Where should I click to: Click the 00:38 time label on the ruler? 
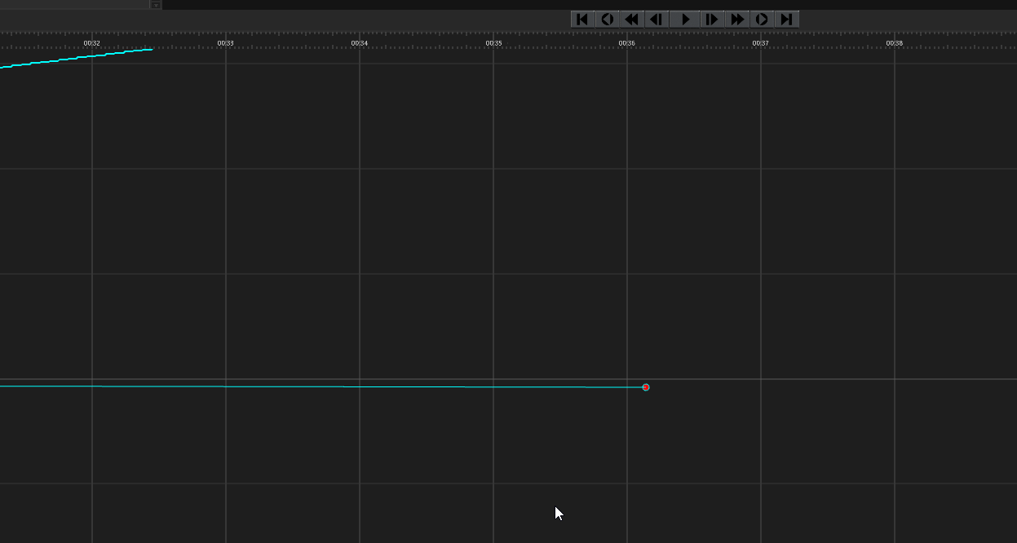point(895,43)
